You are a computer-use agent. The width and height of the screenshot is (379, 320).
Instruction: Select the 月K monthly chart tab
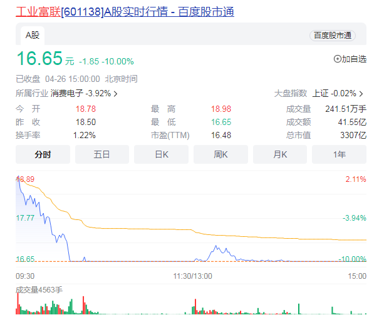pyautogui.click(x=279, y=154)
